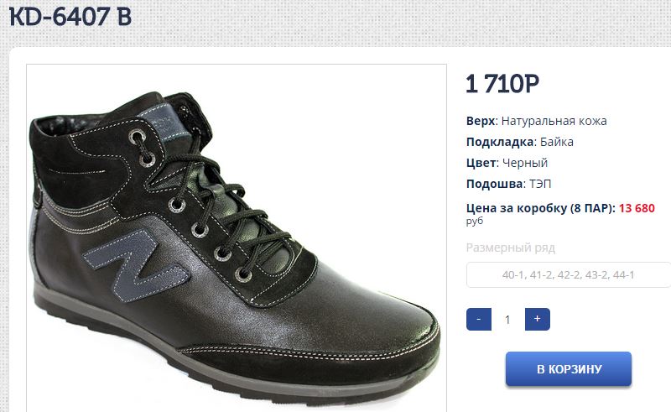Click the руб currency text

(475, 221)
